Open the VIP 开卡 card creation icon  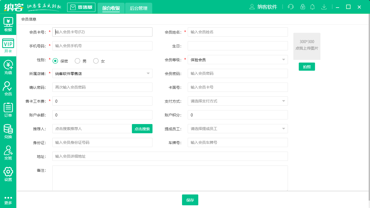click(x=8, y=45)
